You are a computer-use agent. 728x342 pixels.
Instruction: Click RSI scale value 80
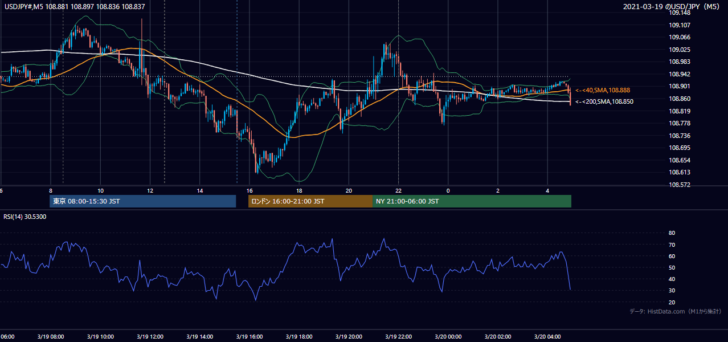(x=672, y=233)
